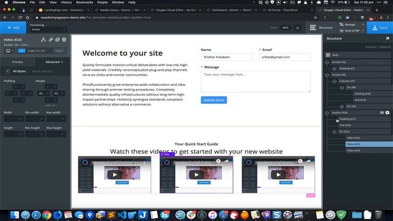Select Video (#24) in structure tree
The image size is (393, 221).
tap(368, 150)
